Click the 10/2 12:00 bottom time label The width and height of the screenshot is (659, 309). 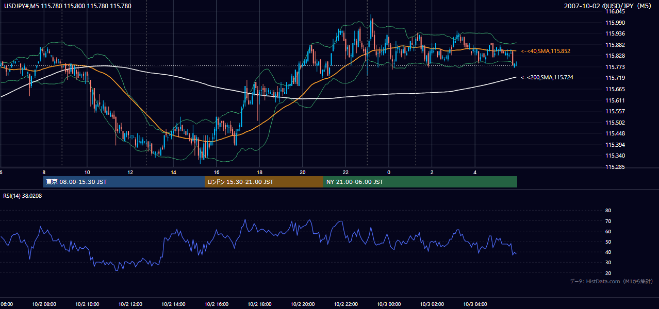pyautogui.click(x=130, y=304)
